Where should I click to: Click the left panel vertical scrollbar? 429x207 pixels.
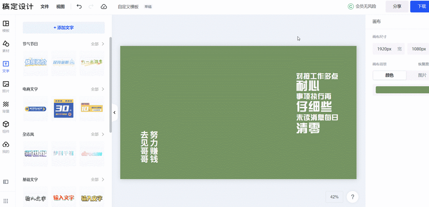coord(111,85)
